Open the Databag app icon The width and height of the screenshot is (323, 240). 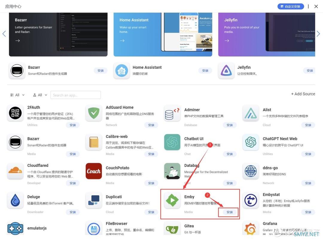click(x=172, y=171)
